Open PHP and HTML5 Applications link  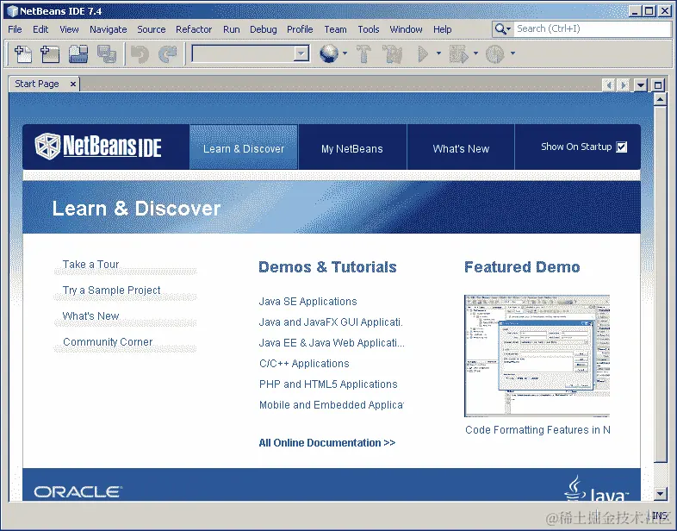click(x=328, y=384)
